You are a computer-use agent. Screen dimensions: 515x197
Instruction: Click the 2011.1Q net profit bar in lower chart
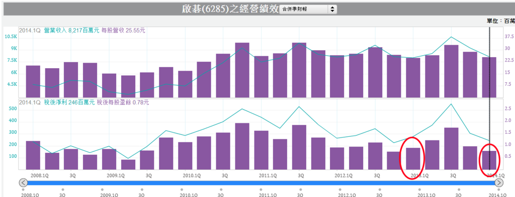pyautogui.click(x=262, y=150)
